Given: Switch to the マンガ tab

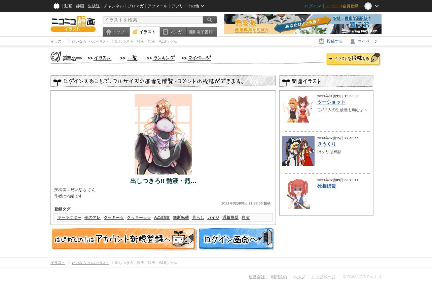Looking at the screenshot, I should pyautogui.click(x=173, y=32).
